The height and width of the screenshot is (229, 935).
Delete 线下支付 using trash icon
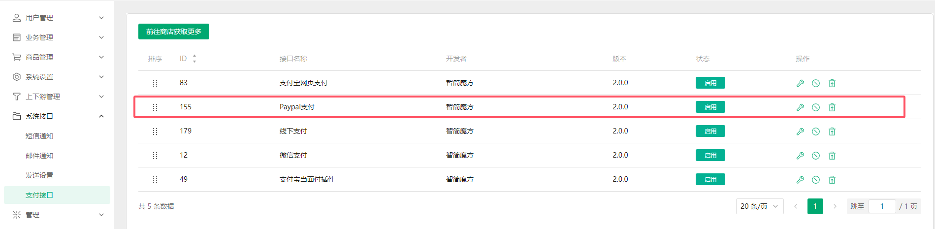[832, 131]
